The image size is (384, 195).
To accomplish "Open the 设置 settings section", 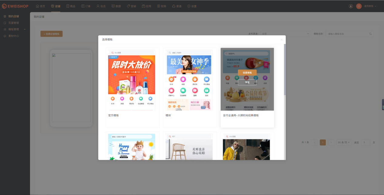I will pyautogui.click(x=192, y=6).
